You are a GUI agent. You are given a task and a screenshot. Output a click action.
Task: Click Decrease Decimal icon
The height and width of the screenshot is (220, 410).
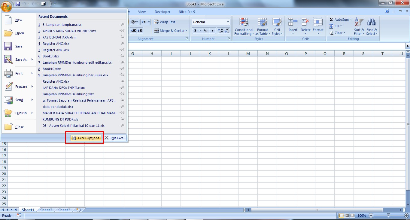tap(227, 31)
